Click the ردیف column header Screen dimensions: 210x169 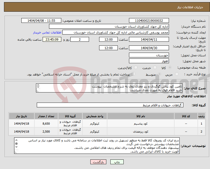pos(201,116)
